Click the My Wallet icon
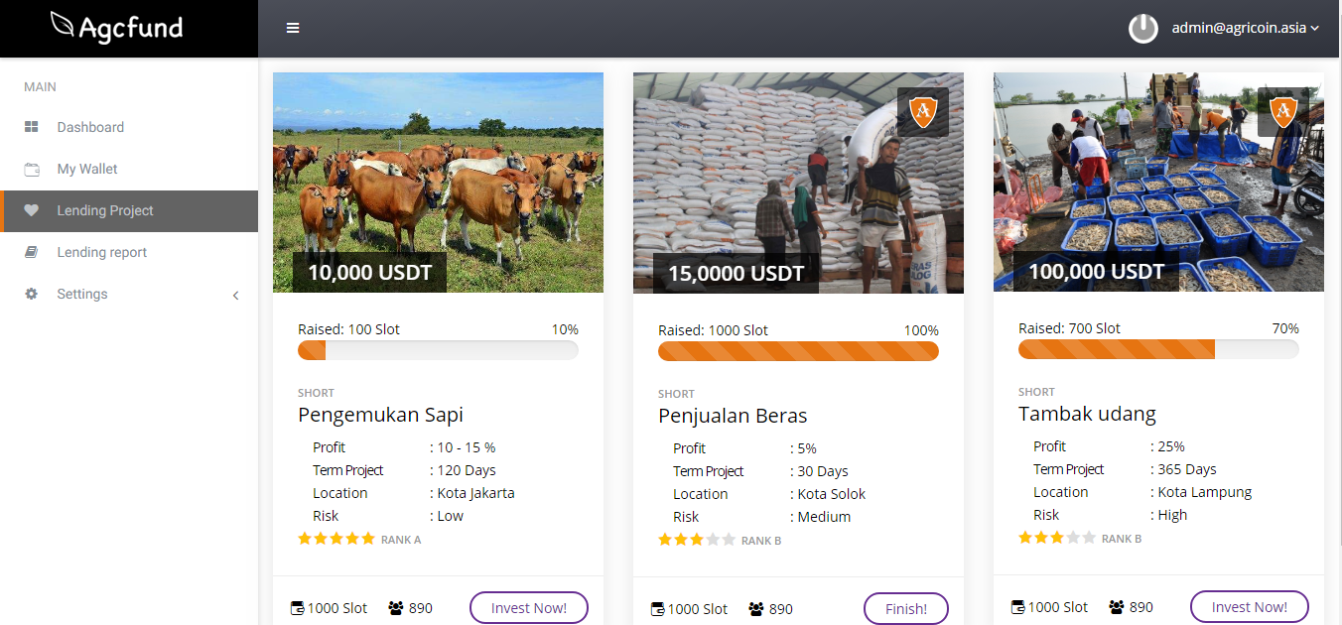This screenshot has height=625, width=1342. [32, 169]
